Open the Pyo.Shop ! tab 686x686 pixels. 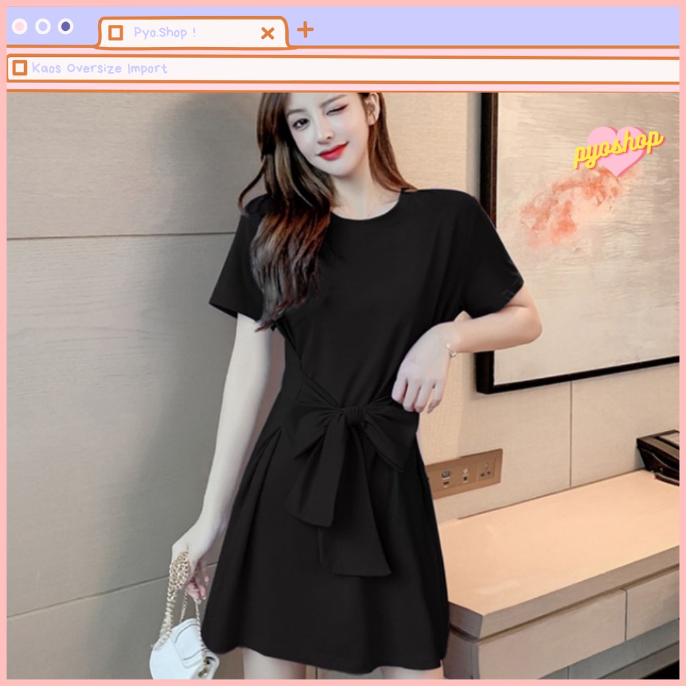[192, 32]
